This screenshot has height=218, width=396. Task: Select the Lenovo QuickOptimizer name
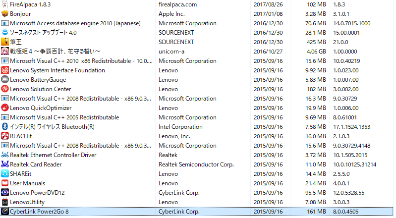click(41, 108)
